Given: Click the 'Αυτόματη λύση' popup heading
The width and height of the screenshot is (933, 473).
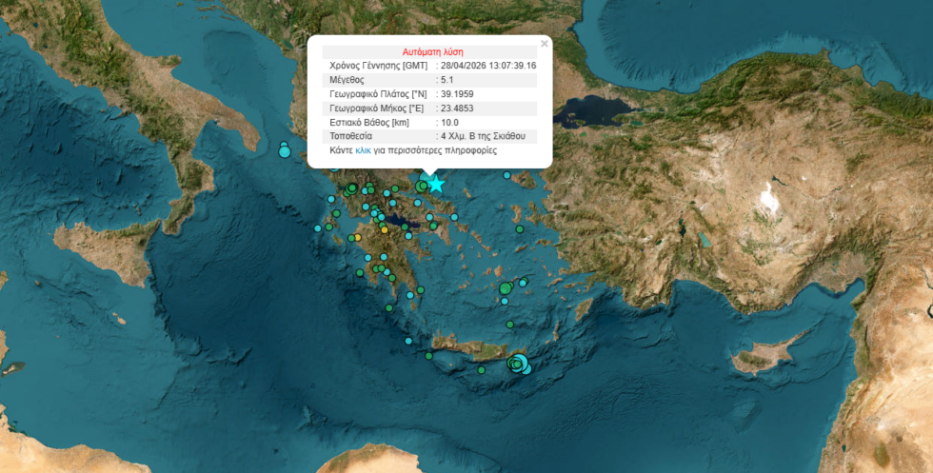Looking at the screenshot, I should [433, 51].
